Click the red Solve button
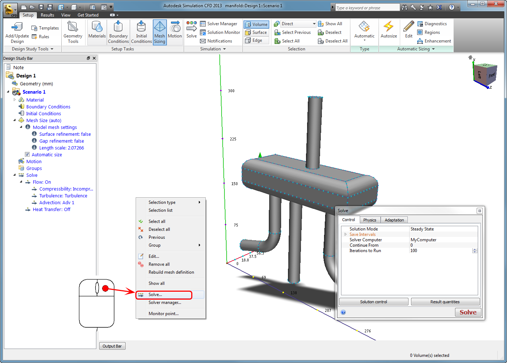 click(468, 312)
